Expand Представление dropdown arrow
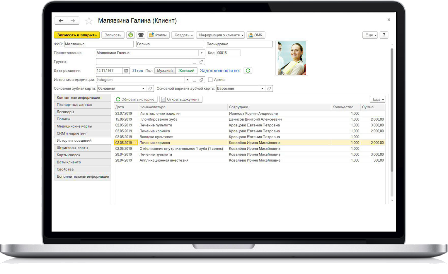This screenshot has height=274, width=448. coord(201,53)
